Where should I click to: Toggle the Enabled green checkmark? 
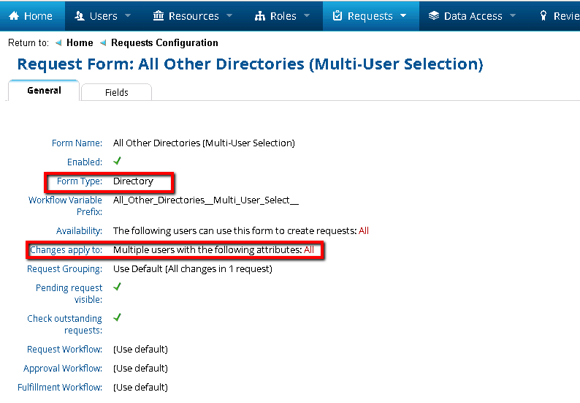click(117, 161)
